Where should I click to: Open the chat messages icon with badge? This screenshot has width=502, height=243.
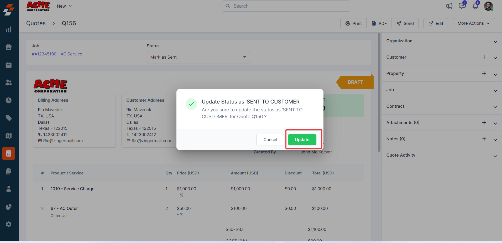pyautogui.click(x=462, y=6)
